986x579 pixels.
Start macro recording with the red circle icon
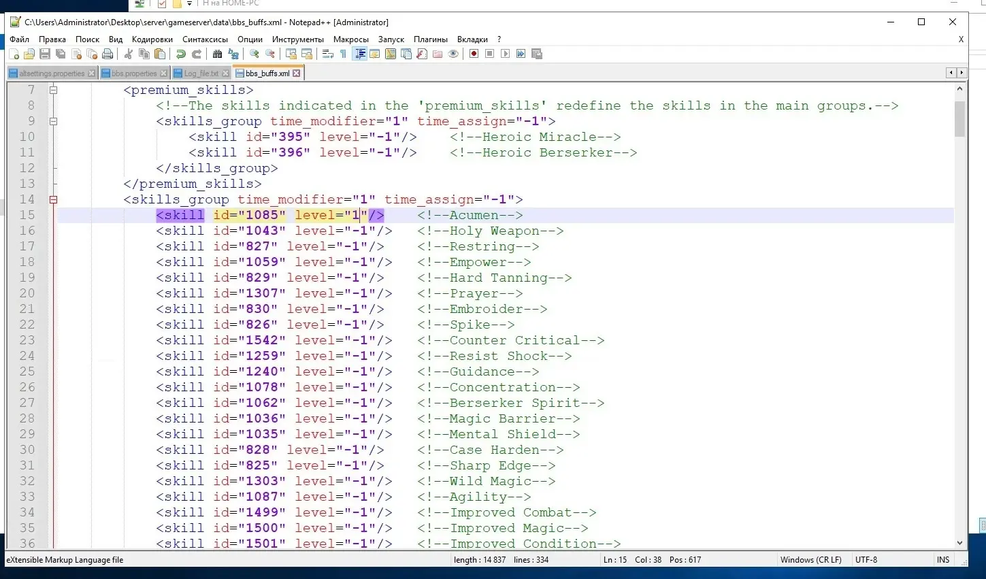coord(474,54)
